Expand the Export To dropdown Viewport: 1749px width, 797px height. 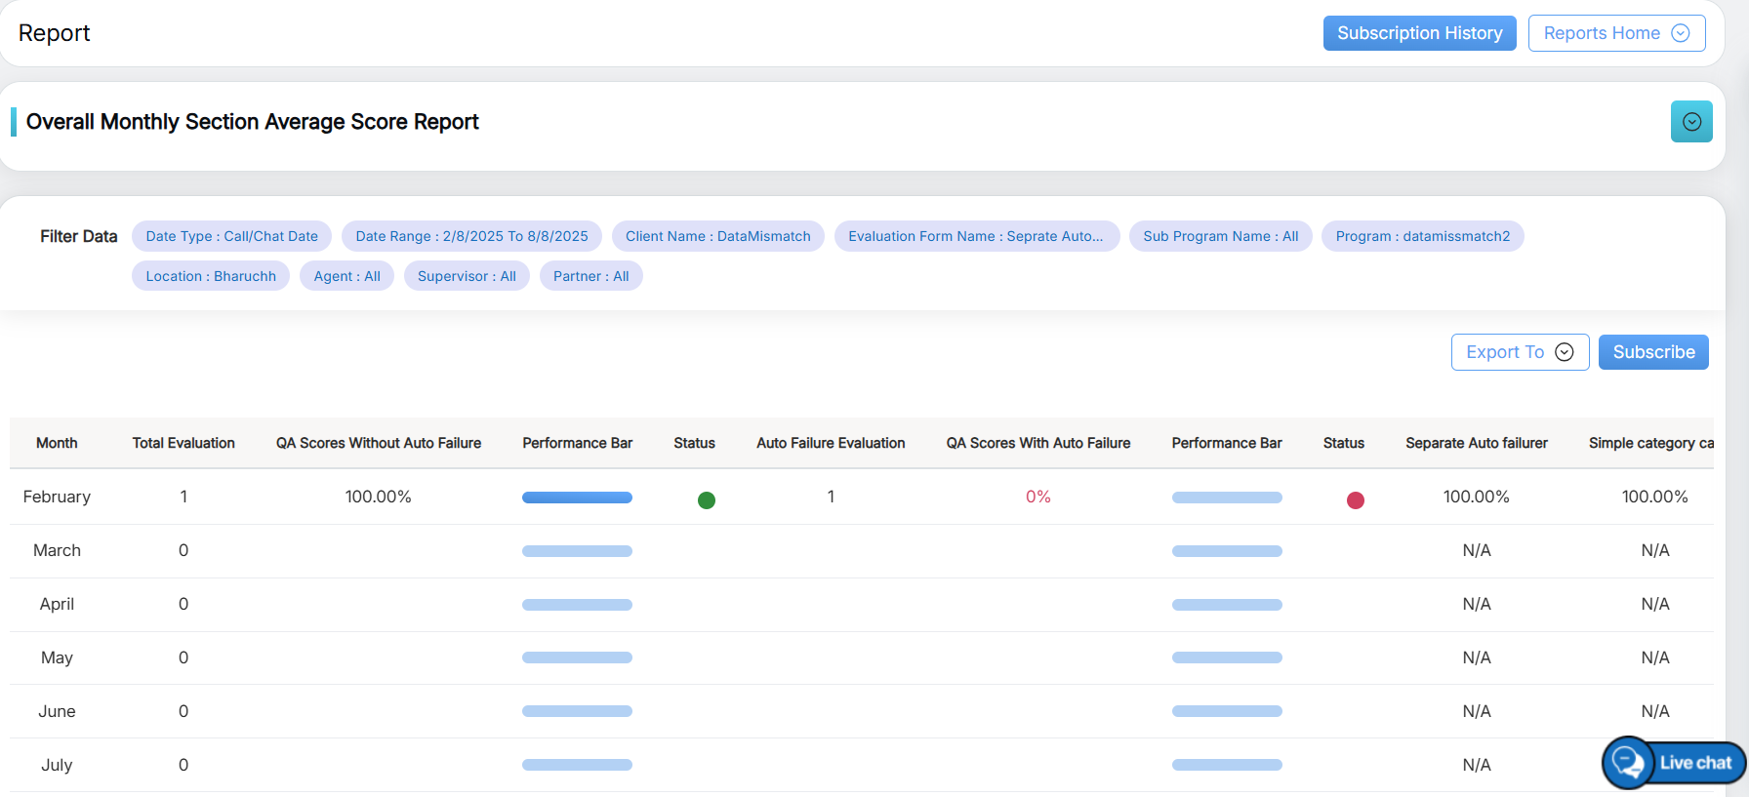point(1519,352)
